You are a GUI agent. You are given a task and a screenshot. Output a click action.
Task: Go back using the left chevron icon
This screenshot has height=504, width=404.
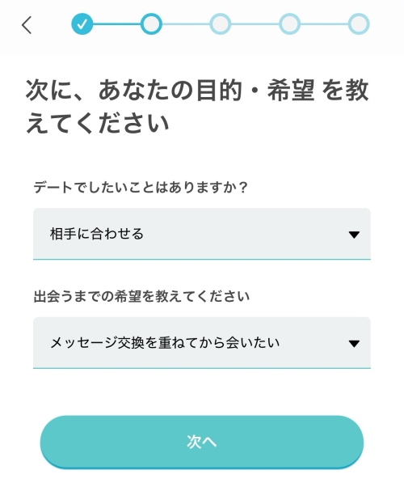point(27,25)
